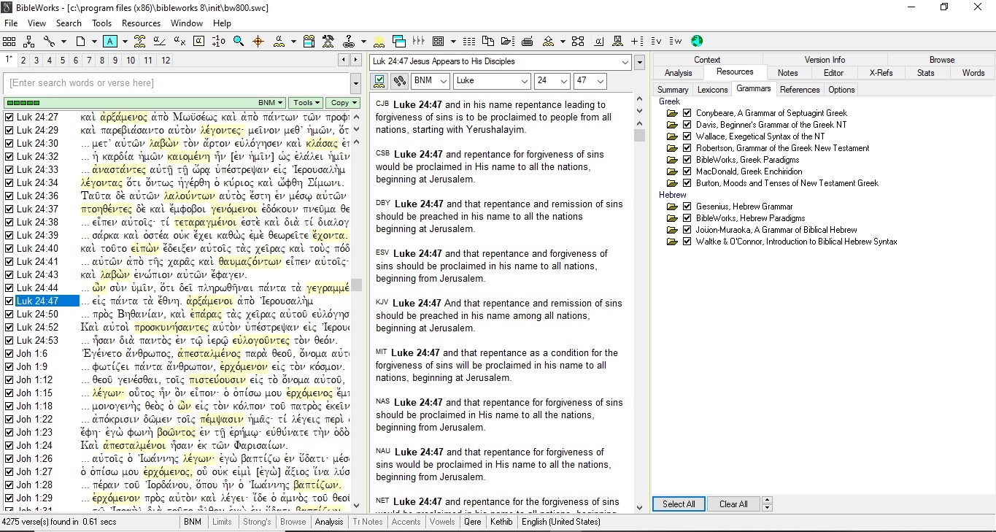996x532 pixels.
Task: Click the nine-square grid icon in toolbar
Action: pyautogui.click(x=9, y=41)
